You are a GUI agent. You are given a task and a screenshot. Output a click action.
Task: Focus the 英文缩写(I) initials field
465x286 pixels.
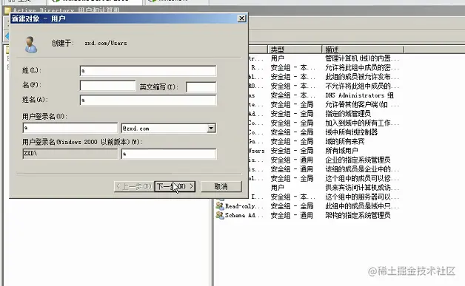[x=201, y=87]
